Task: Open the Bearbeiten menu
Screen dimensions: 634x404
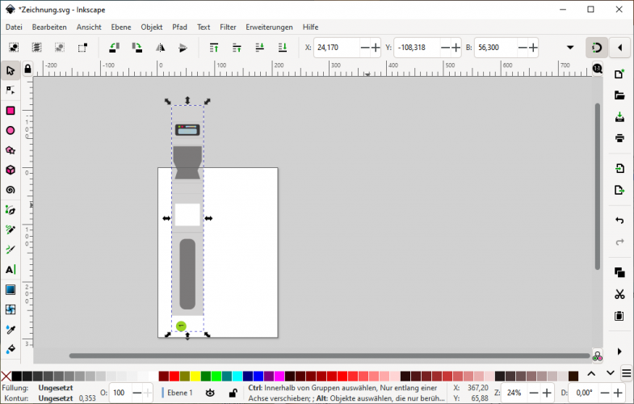Action: (x=49, y=27)
